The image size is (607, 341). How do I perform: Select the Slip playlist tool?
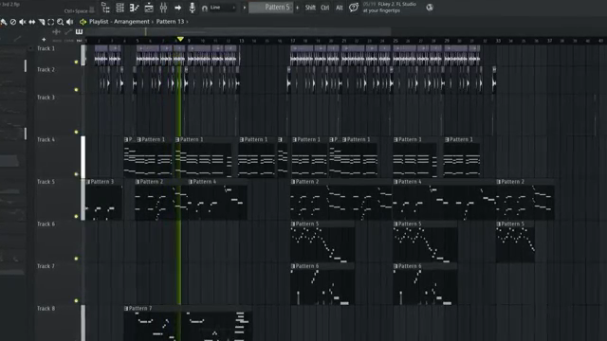[x=32, y=22]
